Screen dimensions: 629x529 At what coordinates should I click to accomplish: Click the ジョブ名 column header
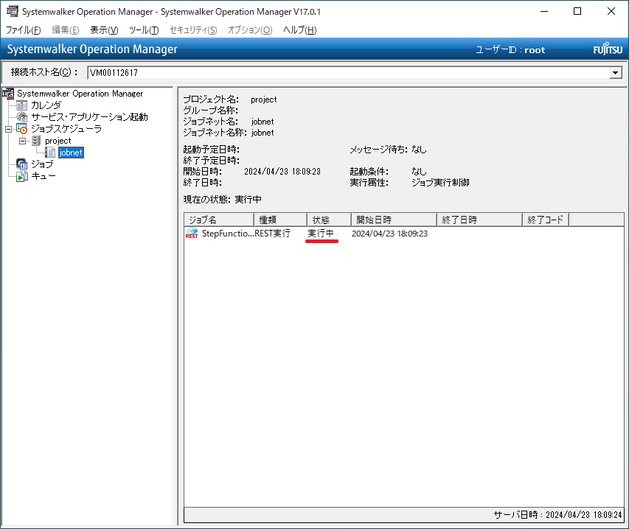pyautogui.click(x=218, y=220)
